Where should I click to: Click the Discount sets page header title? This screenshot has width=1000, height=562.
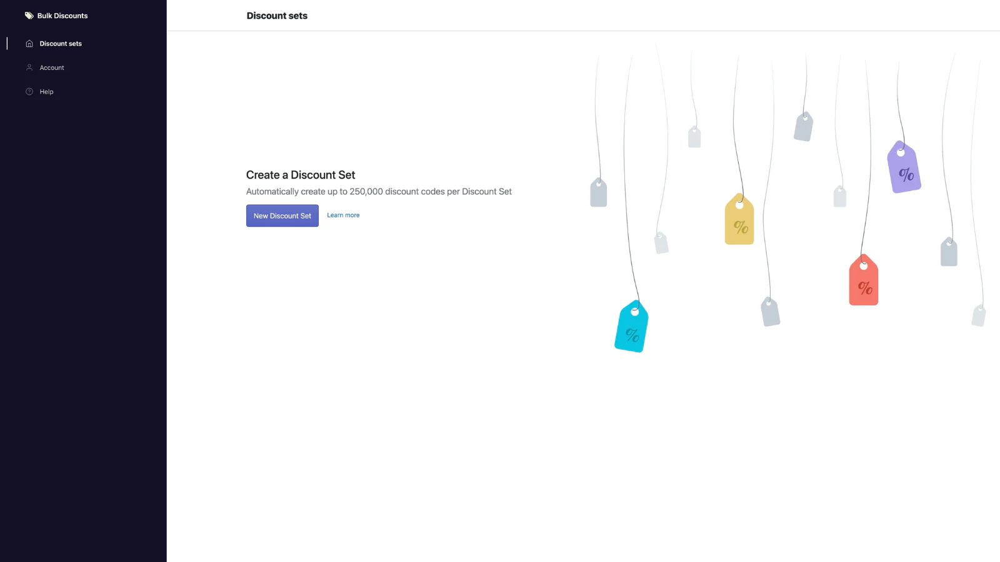pyautogui.click(x=277, y=16)
